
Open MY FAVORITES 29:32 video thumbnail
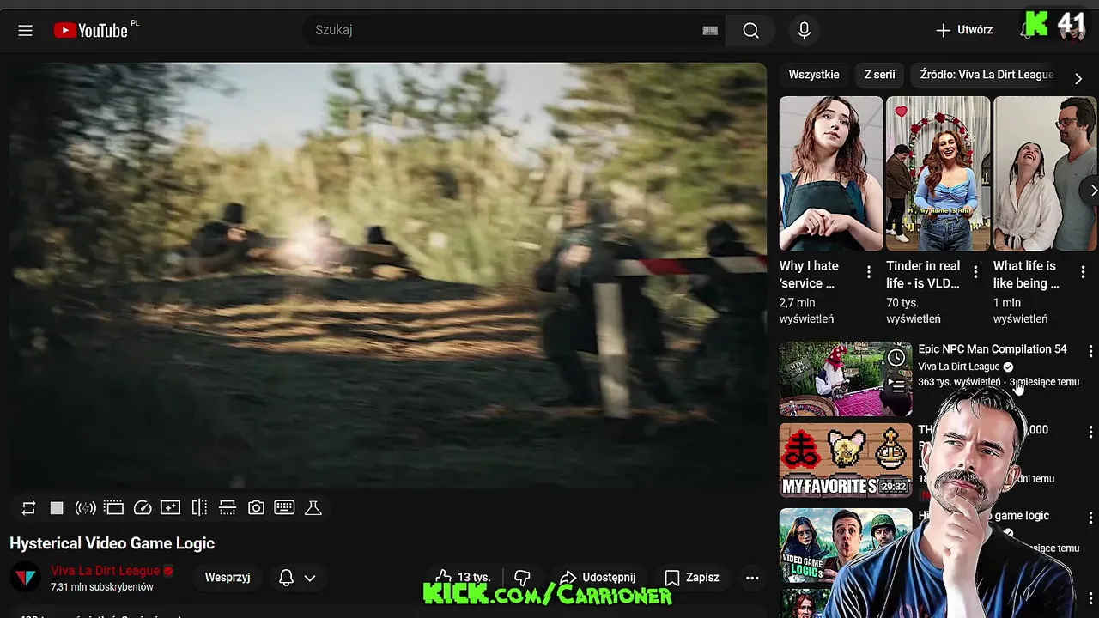[x=846, y=460]
